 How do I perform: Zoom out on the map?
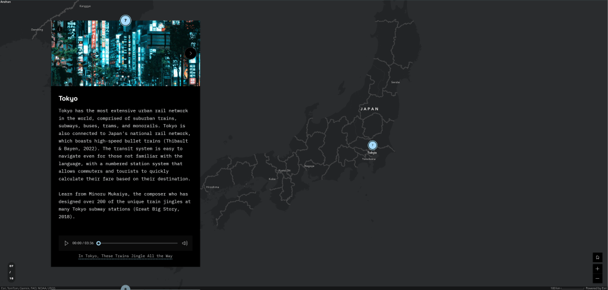pos(597,278)
